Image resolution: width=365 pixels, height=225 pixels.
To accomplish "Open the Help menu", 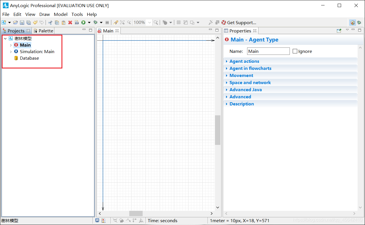I will tap(92, 14).
